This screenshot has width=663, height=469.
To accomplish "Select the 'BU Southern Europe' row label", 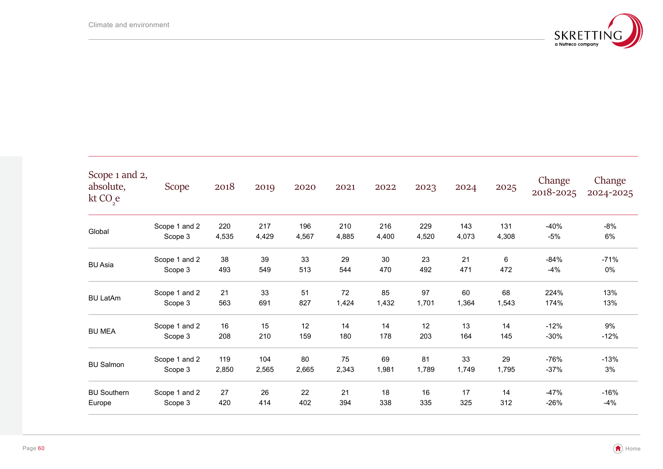I will pyautogui.click(x=109, y=398).
